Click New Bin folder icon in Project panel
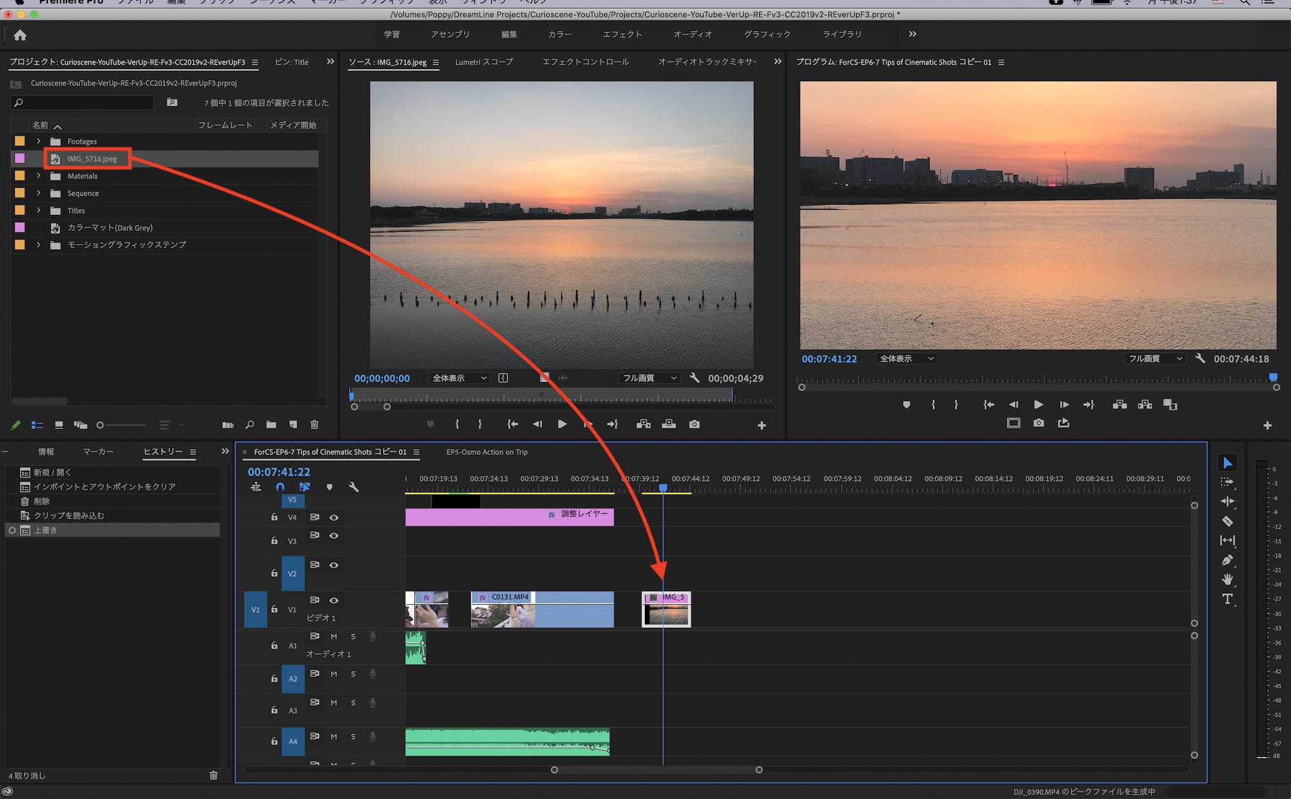The image size is (1291, 799). pos(271,425)
